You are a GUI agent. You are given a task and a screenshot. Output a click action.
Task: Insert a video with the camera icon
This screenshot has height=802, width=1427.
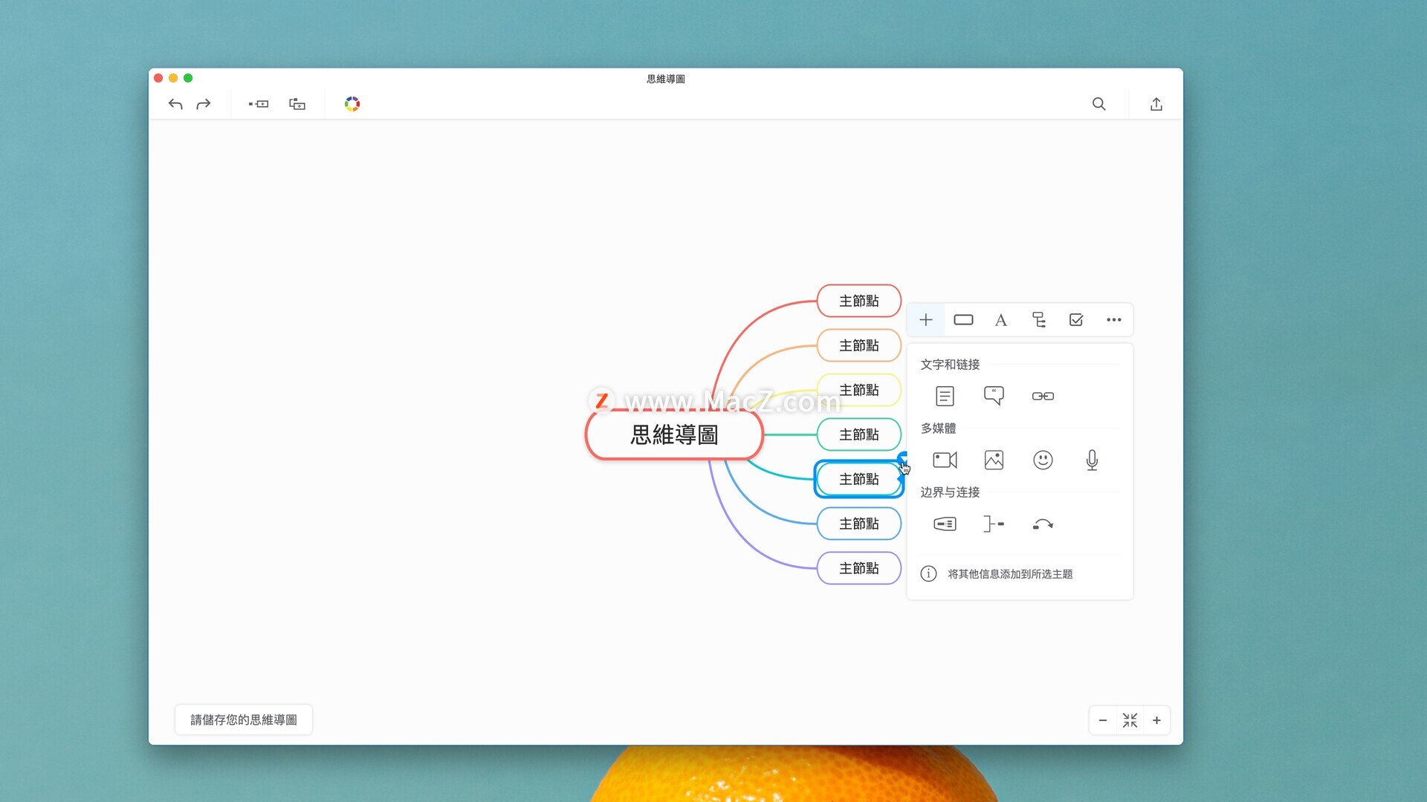pyautogui.click(x=945, y=460)
